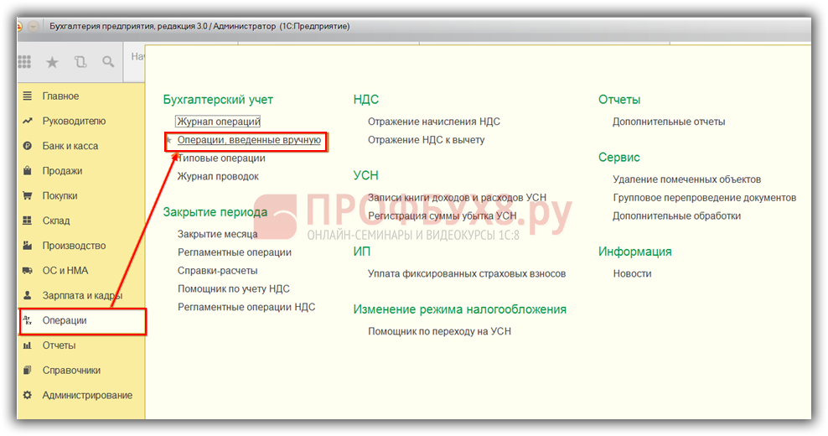Open Помощник по переходу на УСН
Image resolution: width=828 pixels, height=436 pixels.
click(x=439, y=331)
